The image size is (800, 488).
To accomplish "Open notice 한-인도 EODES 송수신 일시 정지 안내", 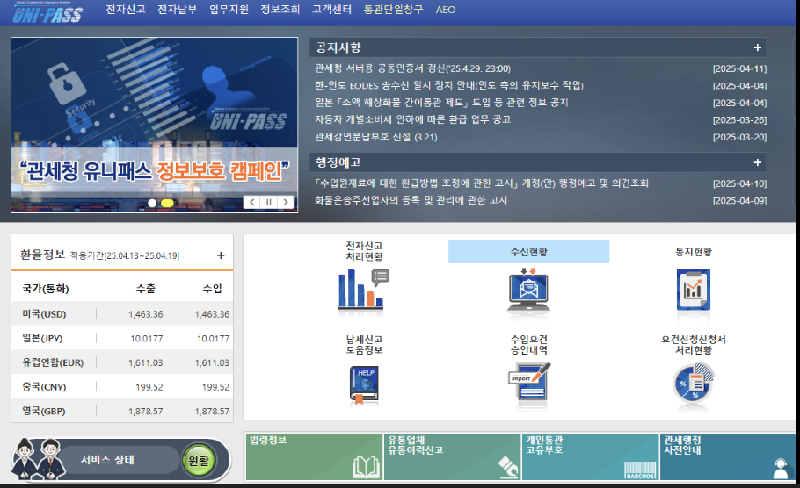I will [449, 85].
